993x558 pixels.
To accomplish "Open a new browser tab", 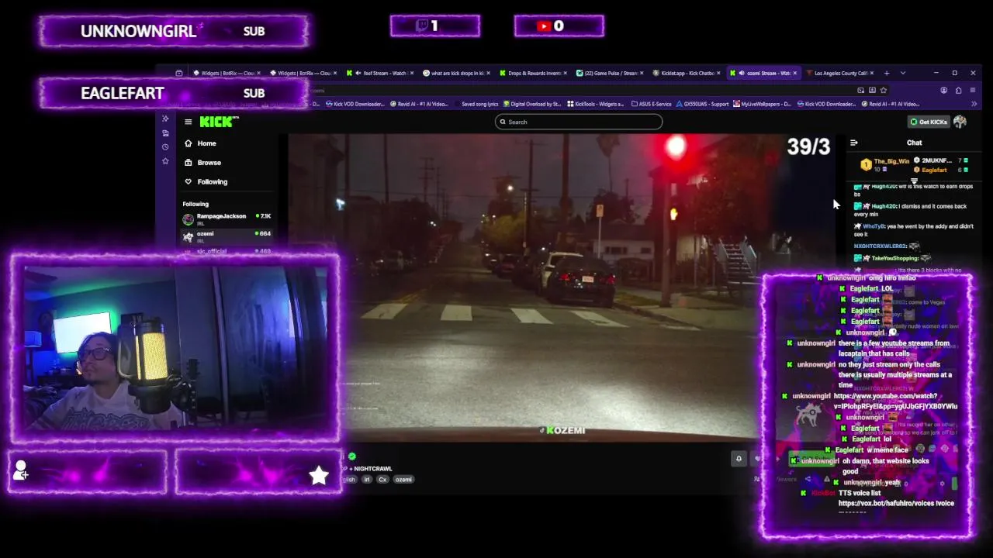I will tap(887, 73).
